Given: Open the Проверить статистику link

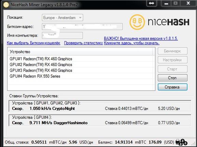Looking at the screenshot, I should tap(83, 43).
